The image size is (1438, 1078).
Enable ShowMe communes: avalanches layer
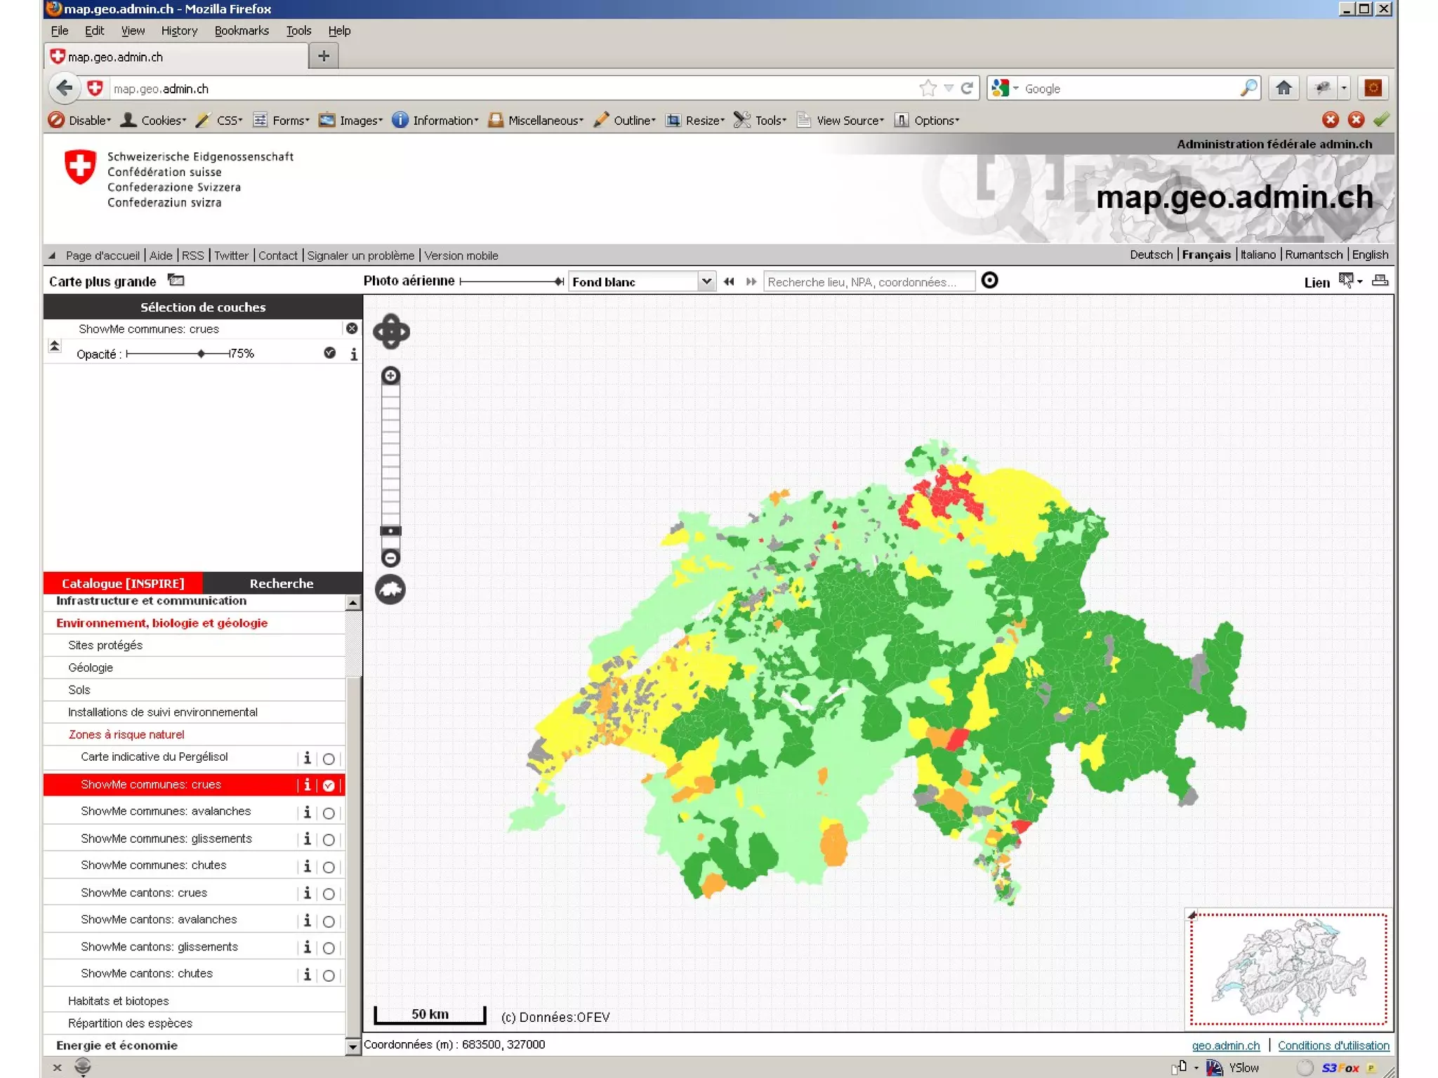click(329, 813)
